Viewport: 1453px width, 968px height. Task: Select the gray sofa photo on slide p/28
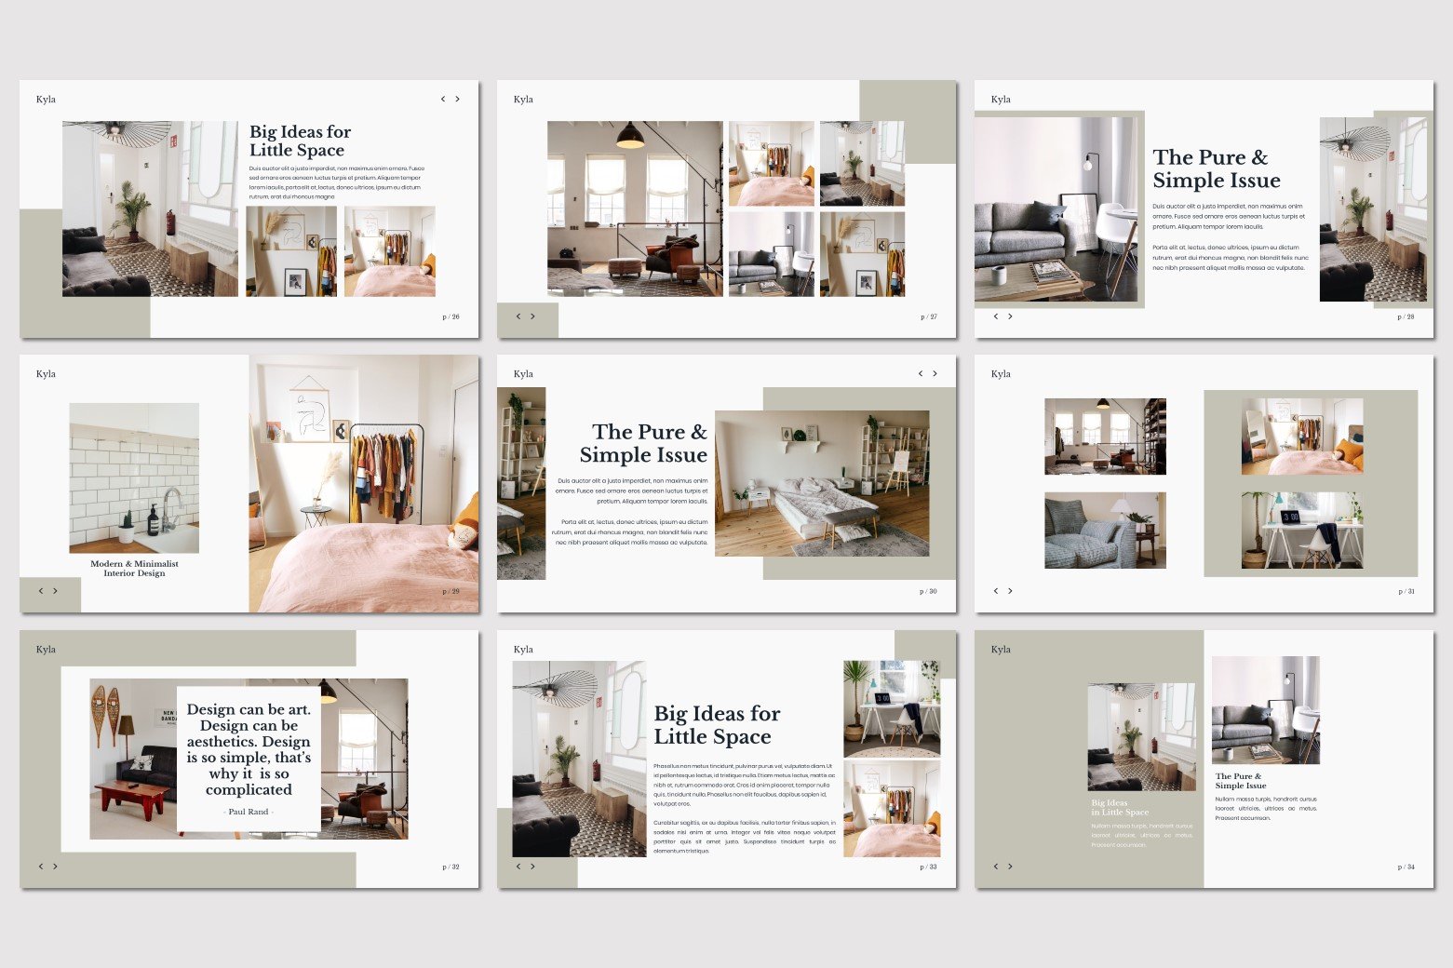pyautogui.click(x=1056, y=209)
